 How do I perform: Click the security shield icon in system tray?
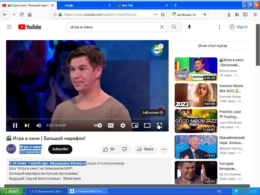(236, 191)
